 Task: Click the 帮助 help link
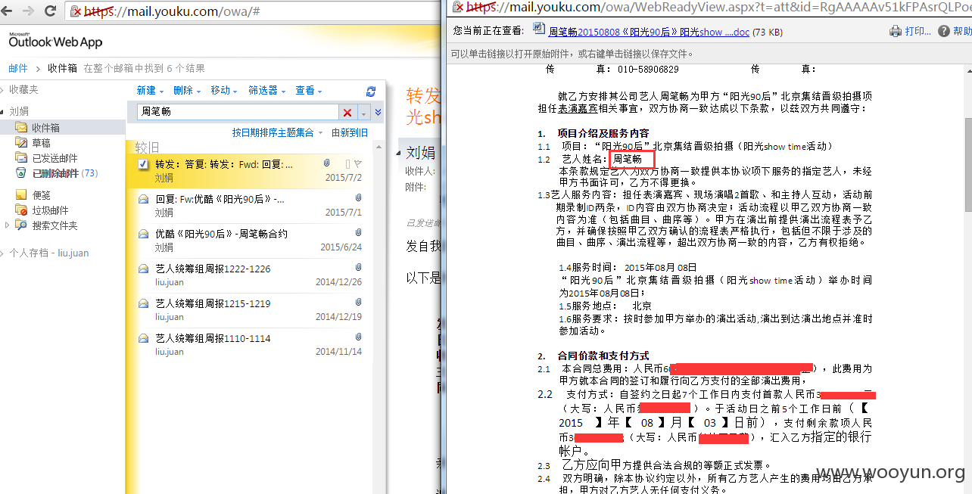[962, 31]
